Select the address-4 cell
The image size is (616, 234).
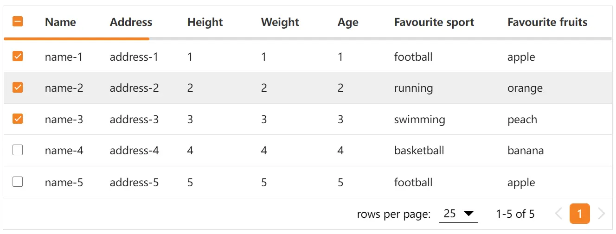[x=134, y=151]
